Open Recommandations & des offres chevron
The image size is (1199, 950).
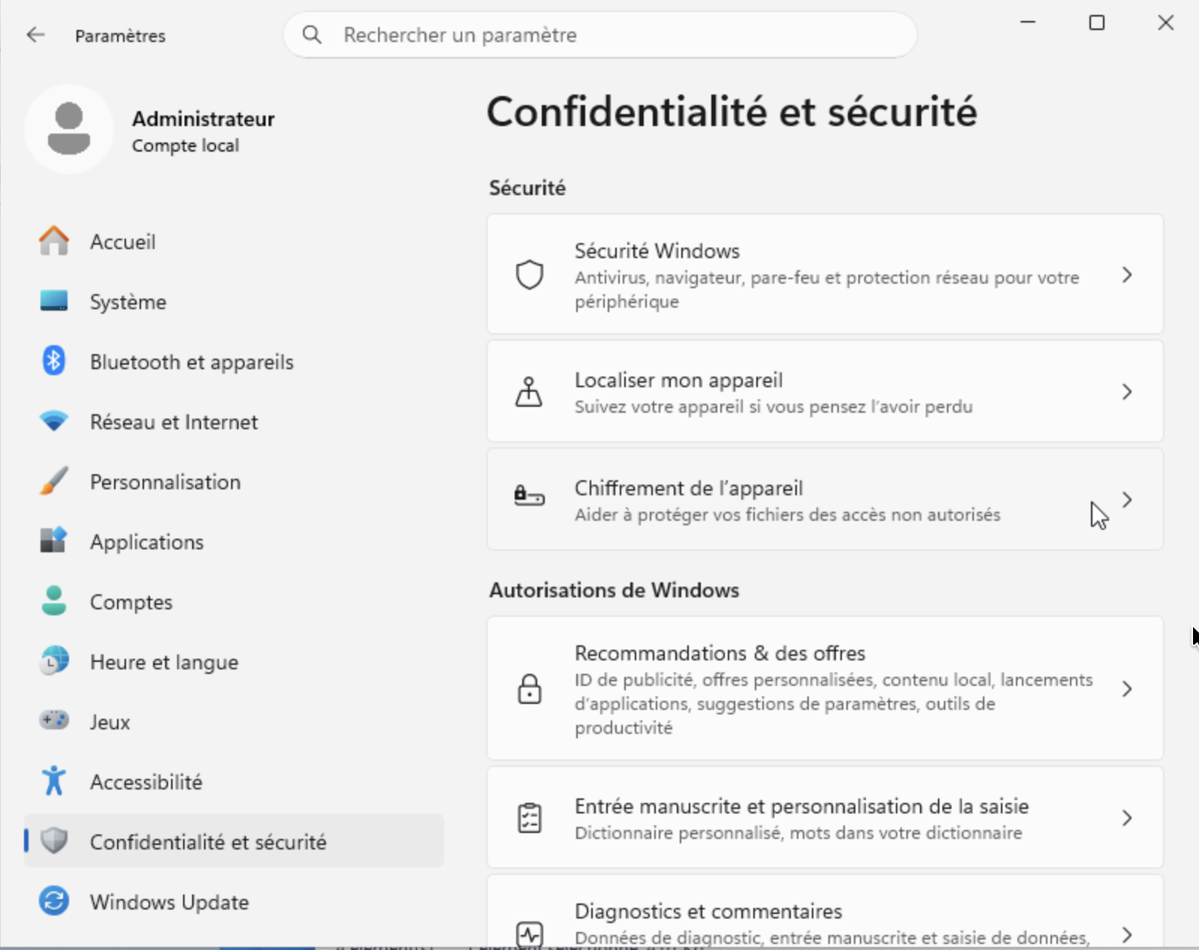(x=1127, y=689)
